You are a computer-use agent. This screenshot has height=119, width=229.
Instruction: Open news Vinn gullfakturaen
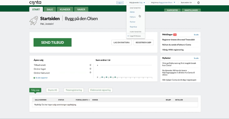point(179,64)
